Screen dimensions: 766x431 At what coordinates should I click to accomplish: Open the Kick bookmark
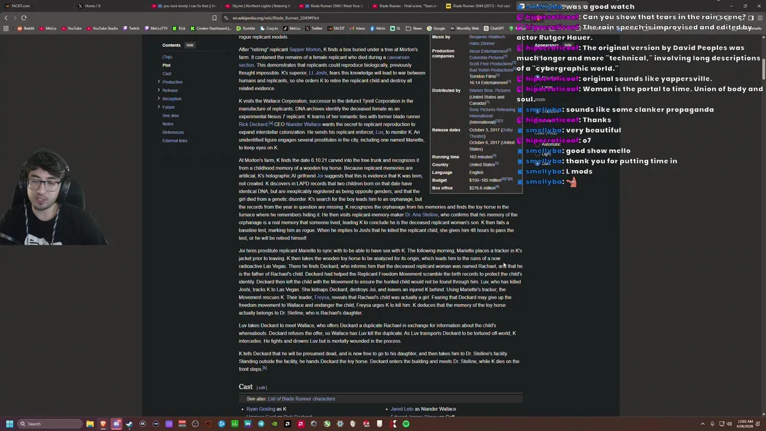point(179,28)
